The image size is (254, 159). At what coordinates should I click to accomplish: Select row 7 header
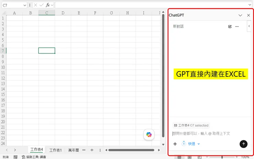3,51
